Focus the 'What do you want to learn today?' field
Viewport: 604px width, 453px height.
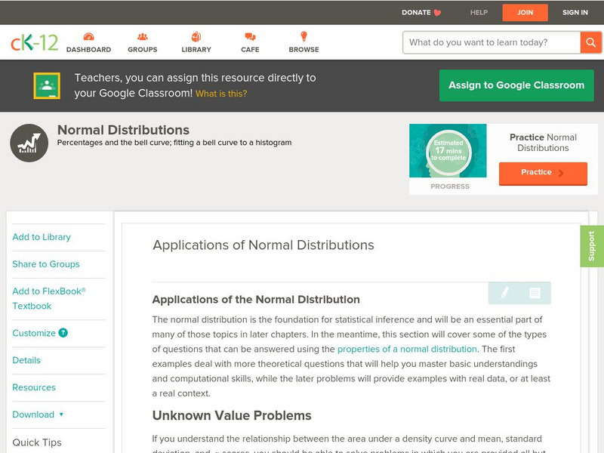point(492,42)
